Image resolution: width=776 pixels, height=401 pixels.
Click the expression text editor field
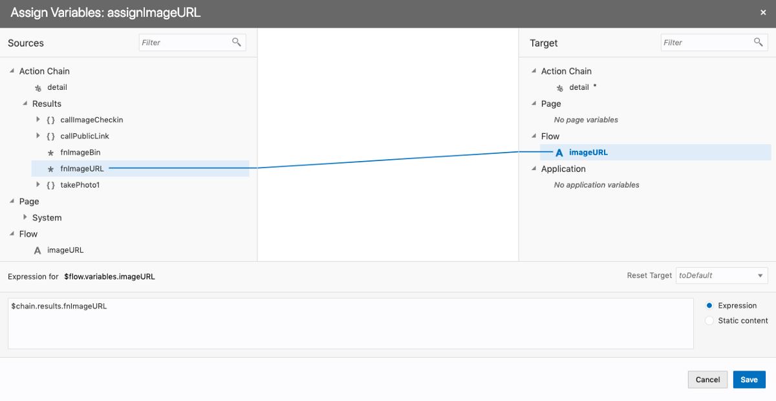click(x=350, y=323)
